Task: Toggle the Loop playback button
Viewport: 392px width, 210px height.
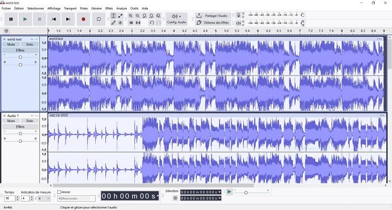Action: pos(99,19)
